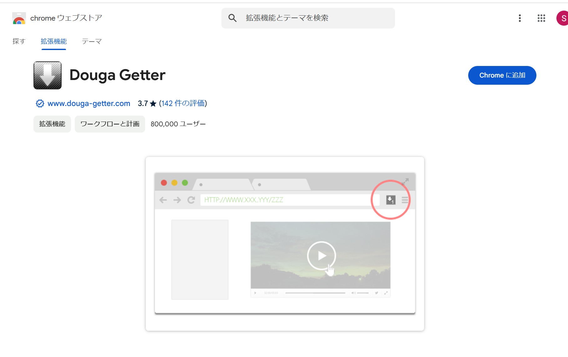
Task: Select the 拡張機能 tab
Action: [53, 41]
